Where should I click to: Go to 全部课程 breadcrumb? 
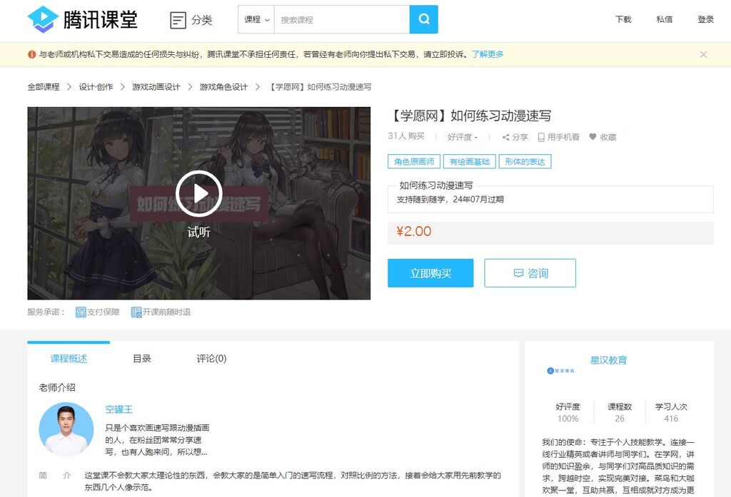44,87
